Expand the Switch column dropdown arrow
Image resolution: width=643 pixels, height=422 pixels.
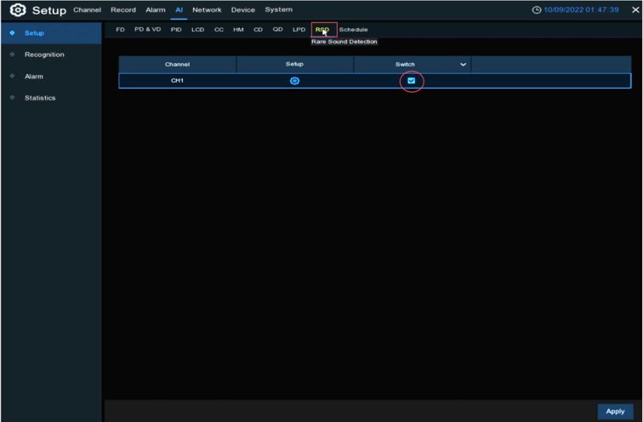pos(463,65)
